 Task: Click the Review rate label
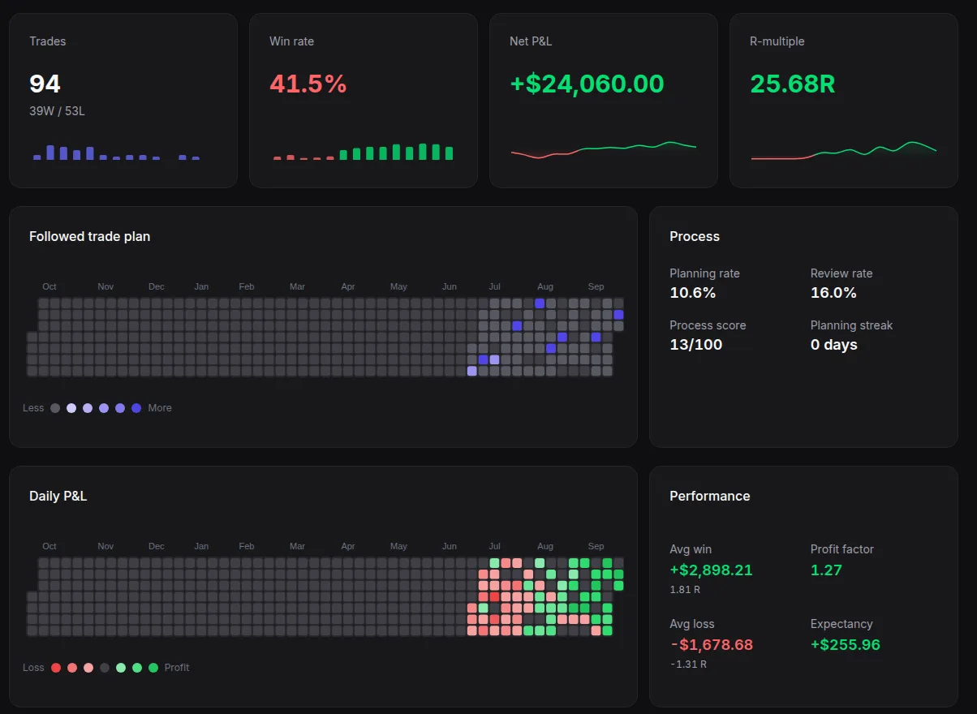841,273
